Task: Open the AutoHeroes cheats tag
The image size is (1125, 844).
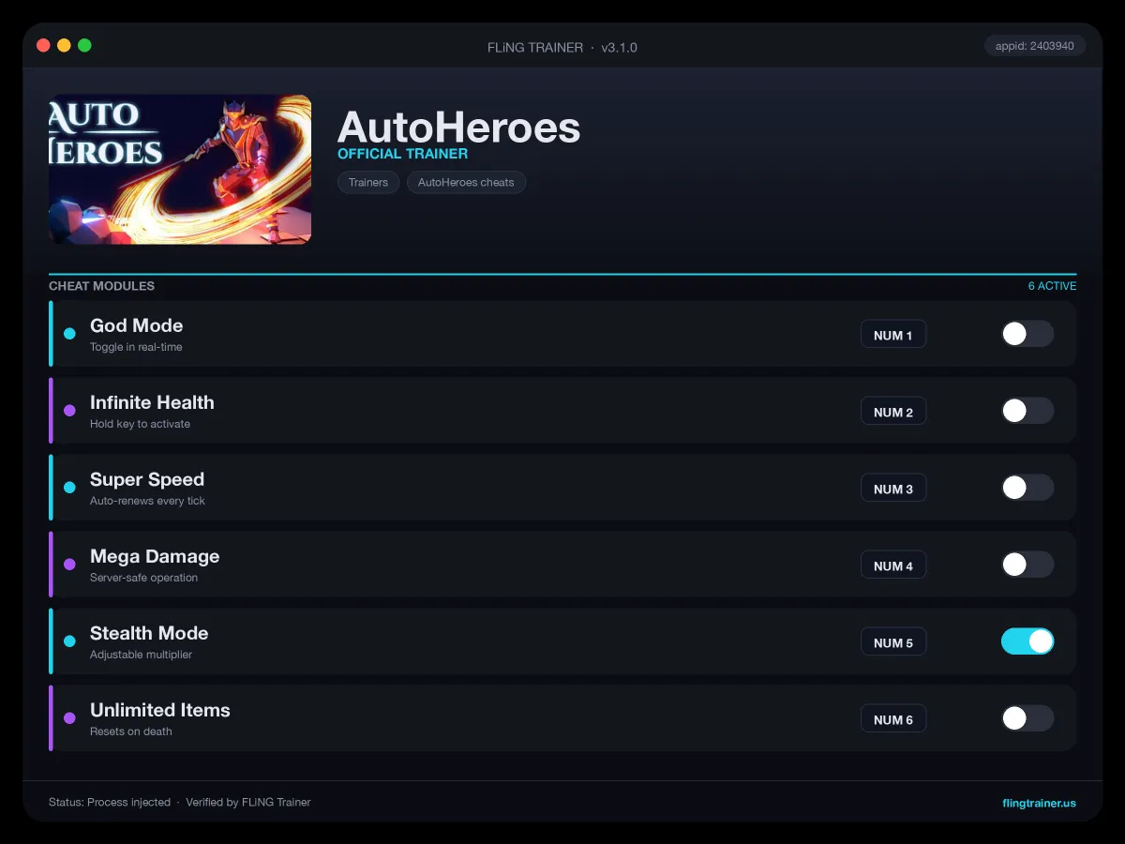Action: 466,182
